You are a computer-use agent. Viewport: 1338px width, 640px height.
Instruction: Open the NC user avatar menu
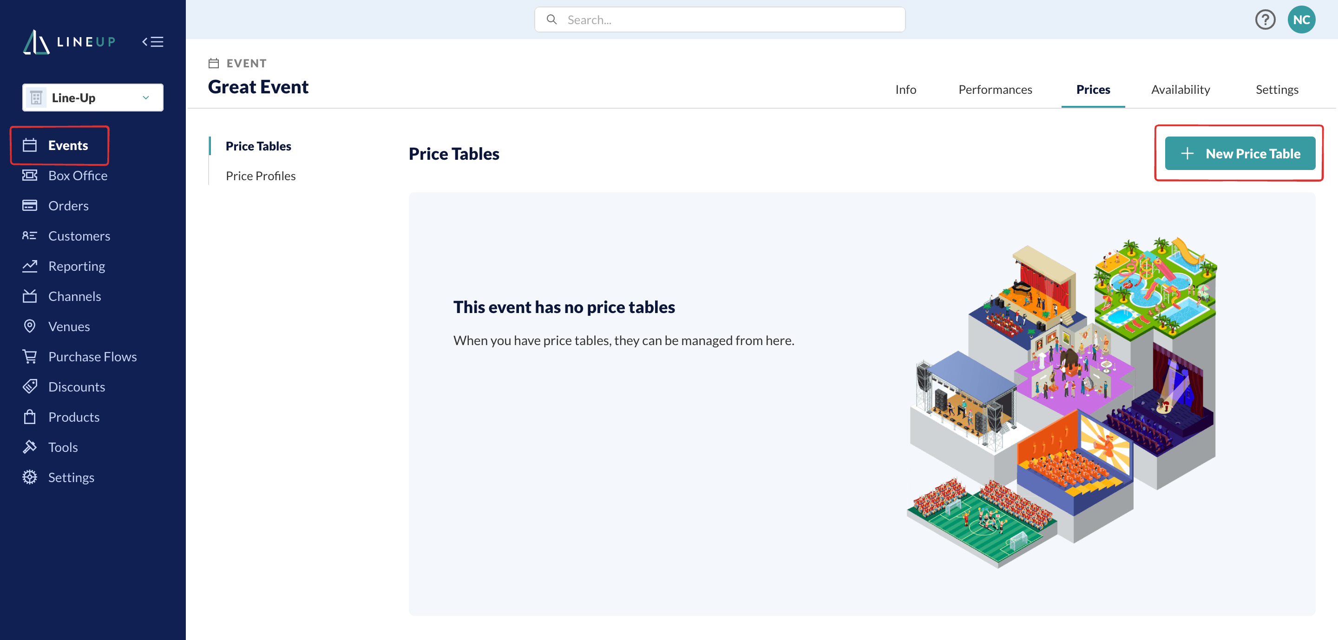(1301, 20)
